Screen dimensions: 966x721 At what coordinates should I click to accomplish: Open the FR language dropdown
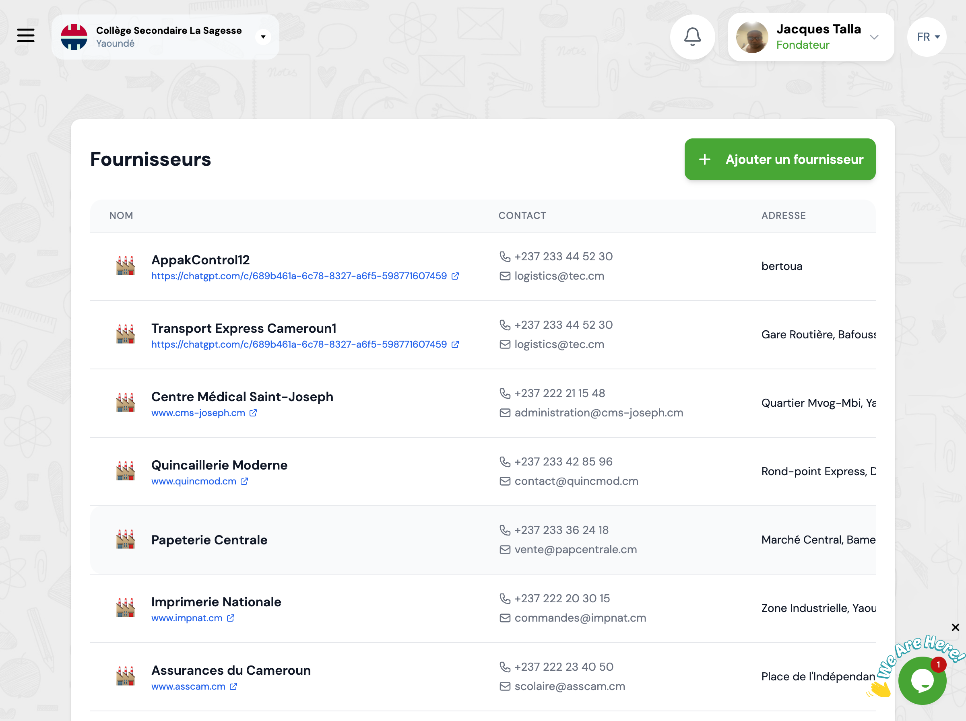pyautogui.click(x=926, y=37)
